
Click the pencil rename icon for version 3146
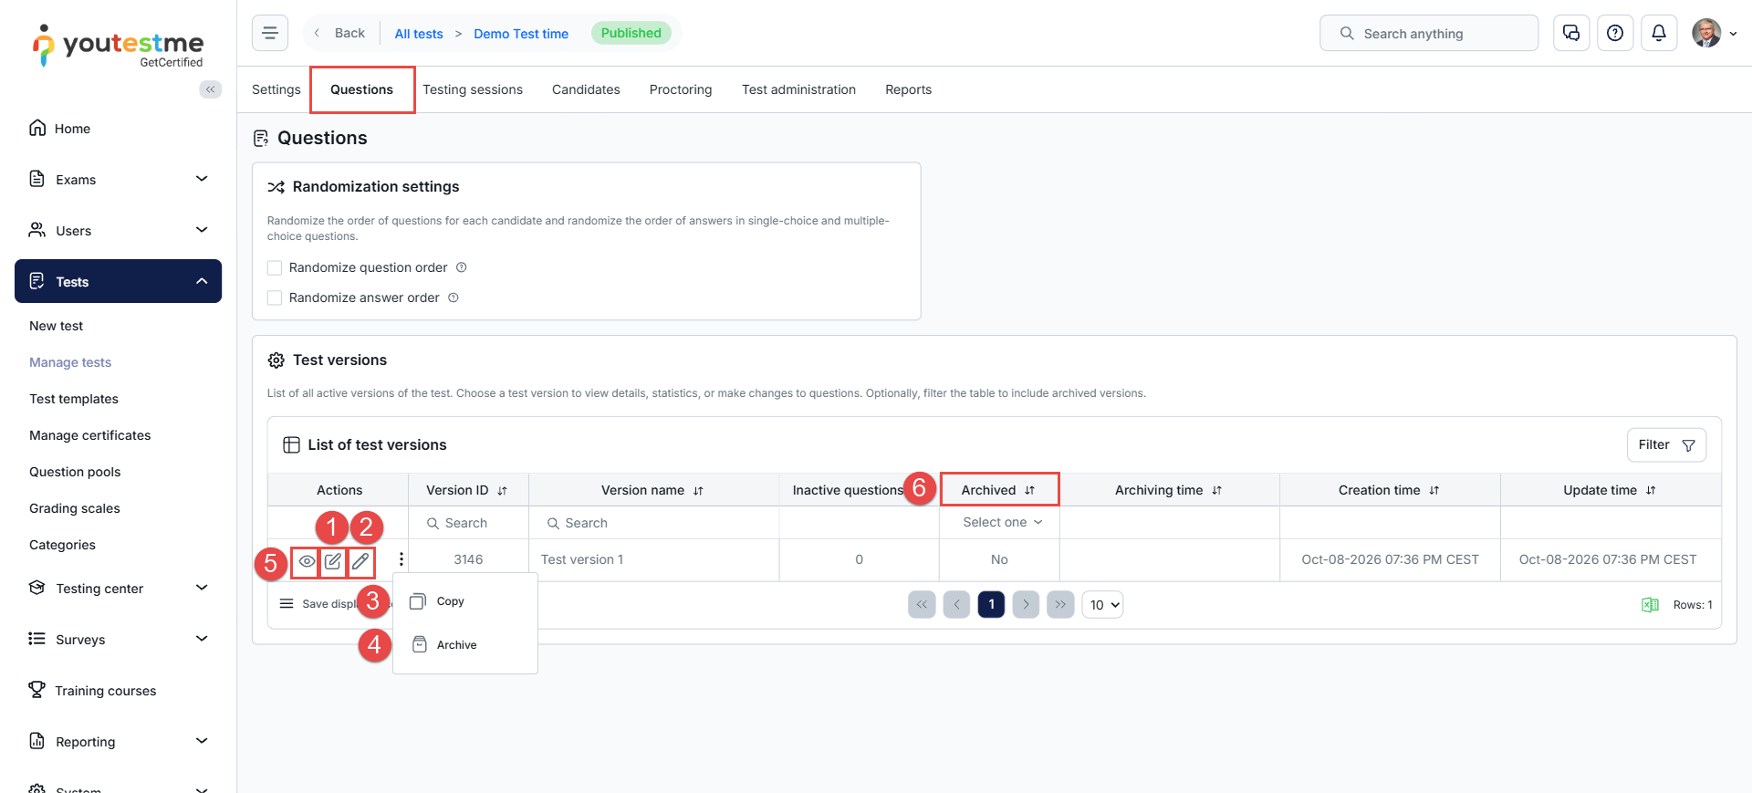[x=360, y=561]
